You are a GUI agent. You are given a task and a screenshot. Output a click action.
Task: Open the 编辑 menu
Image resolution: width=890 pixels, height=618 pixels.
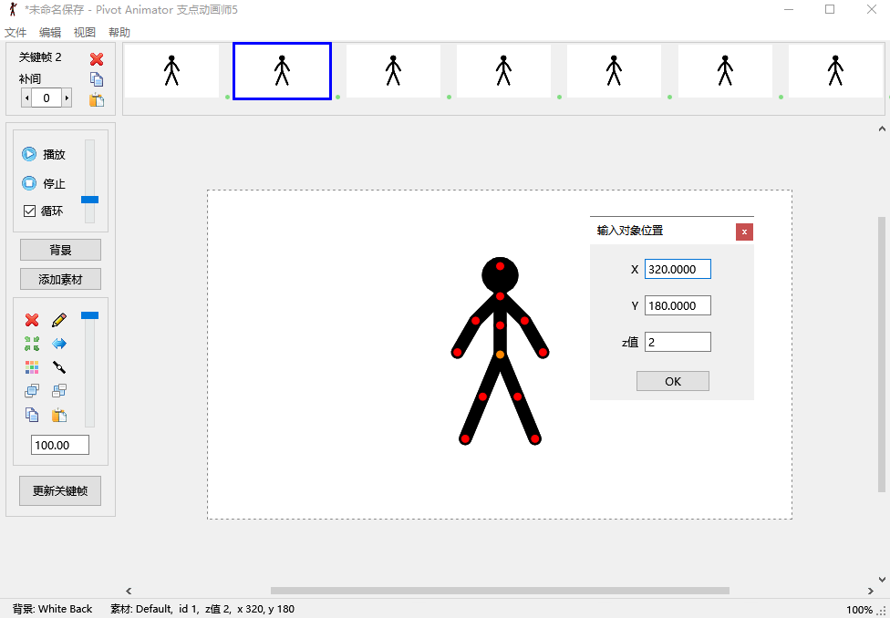[x=49, y=31]
